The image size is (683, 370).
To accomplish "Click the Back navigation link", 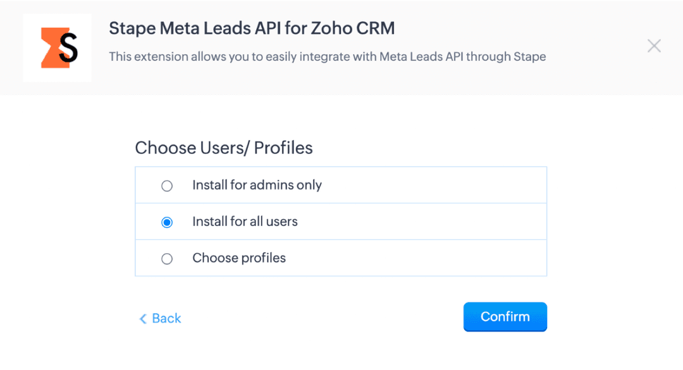I will point(160,318).
